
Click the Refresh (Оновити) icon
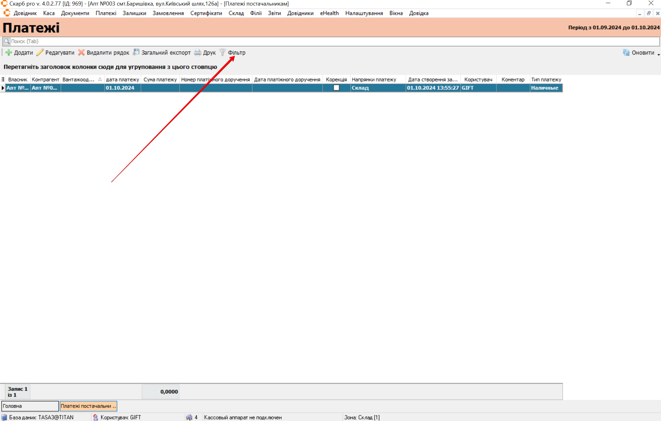tap(626, 52)
